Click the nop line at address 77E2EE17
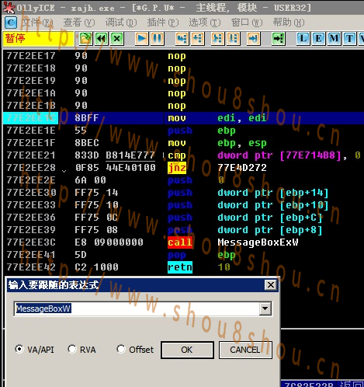 coord(183,56)
